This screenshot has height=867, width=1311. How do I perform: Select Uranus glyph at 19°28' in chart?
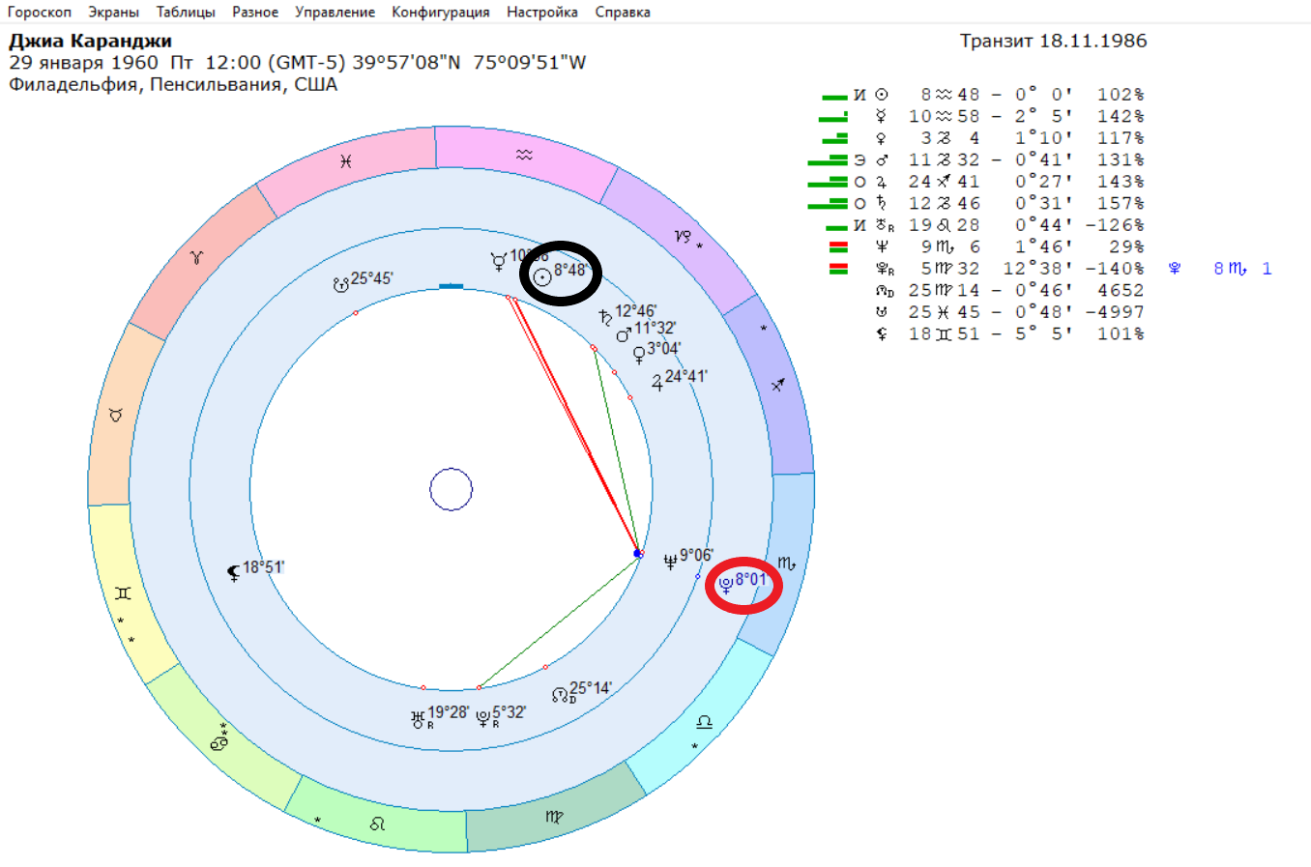click(418, 719)
